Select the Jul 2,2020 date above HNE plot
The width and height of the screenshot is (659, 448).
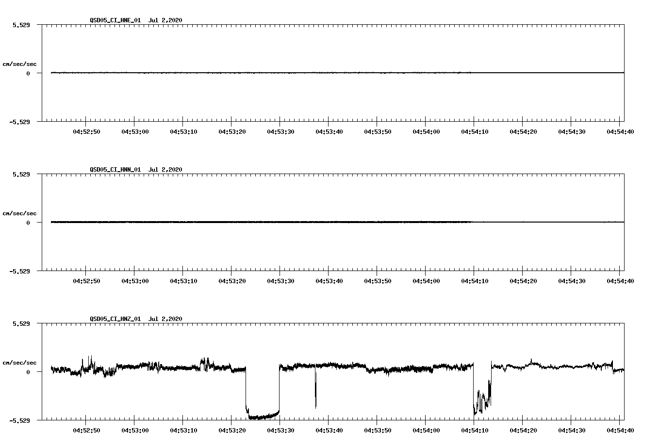tap(165, 20)
